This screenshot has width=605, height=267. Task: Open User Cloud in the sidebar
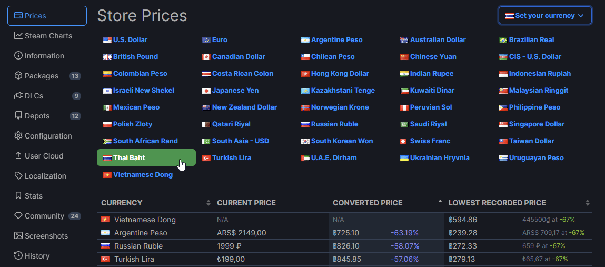[47, 156]
